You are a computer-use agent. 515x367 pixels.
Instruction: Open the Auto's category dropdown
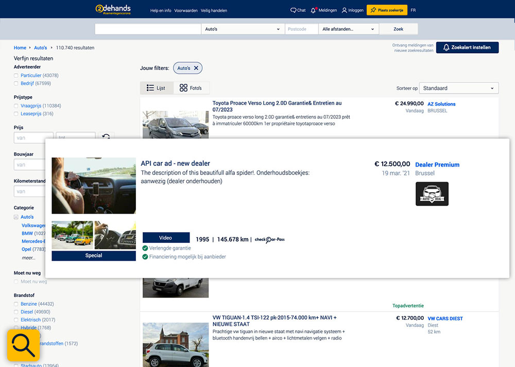coord(243,29)
